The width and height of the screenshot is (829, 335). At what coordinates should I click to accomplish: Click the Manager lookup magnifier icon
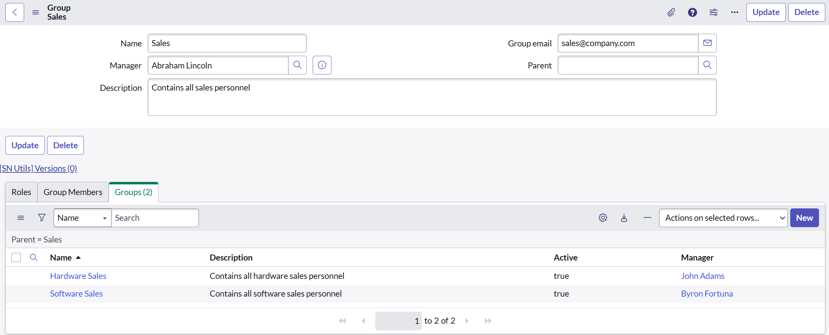(x=297, y=65)
